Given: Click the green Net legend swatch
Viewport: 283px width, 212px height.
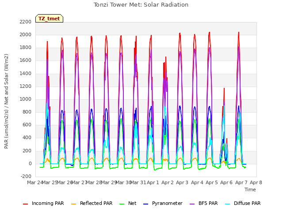Looking at the screenshot, I should tap(122, 204).
